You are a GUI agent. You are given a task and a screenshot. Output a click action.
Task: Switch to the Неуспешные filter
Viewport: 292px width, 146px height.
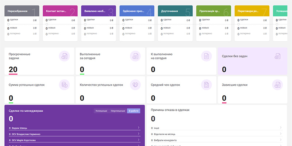[118, 111]
